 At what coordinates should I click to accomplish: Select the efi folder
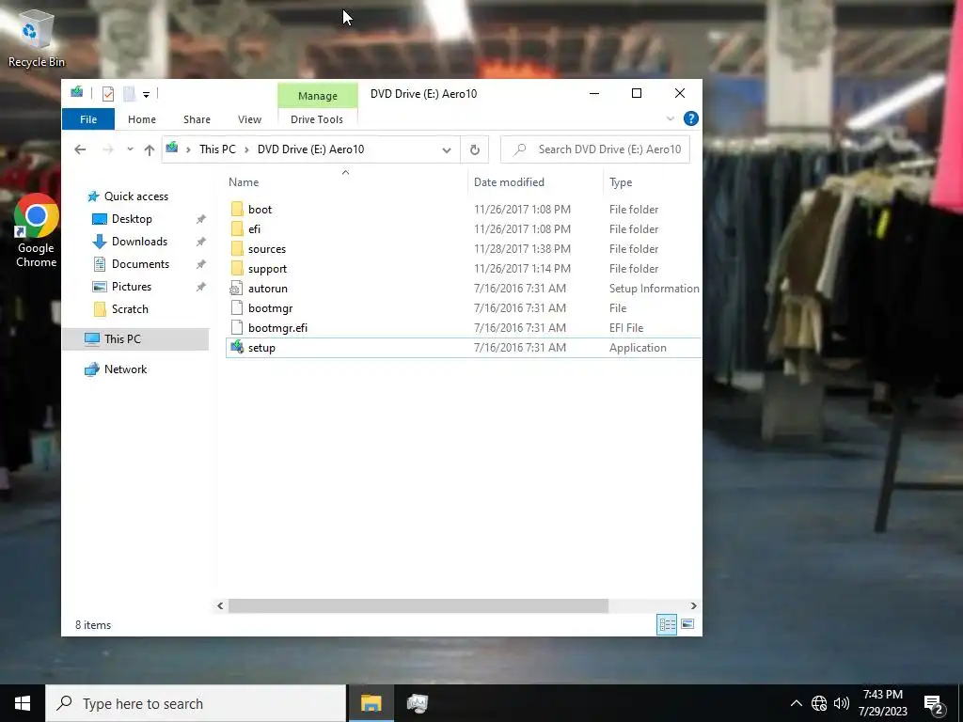click(463, 229)
